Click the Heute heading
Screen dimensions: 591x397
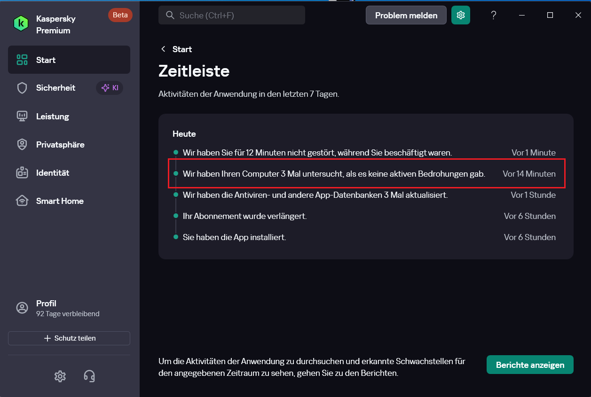(184, 134)
